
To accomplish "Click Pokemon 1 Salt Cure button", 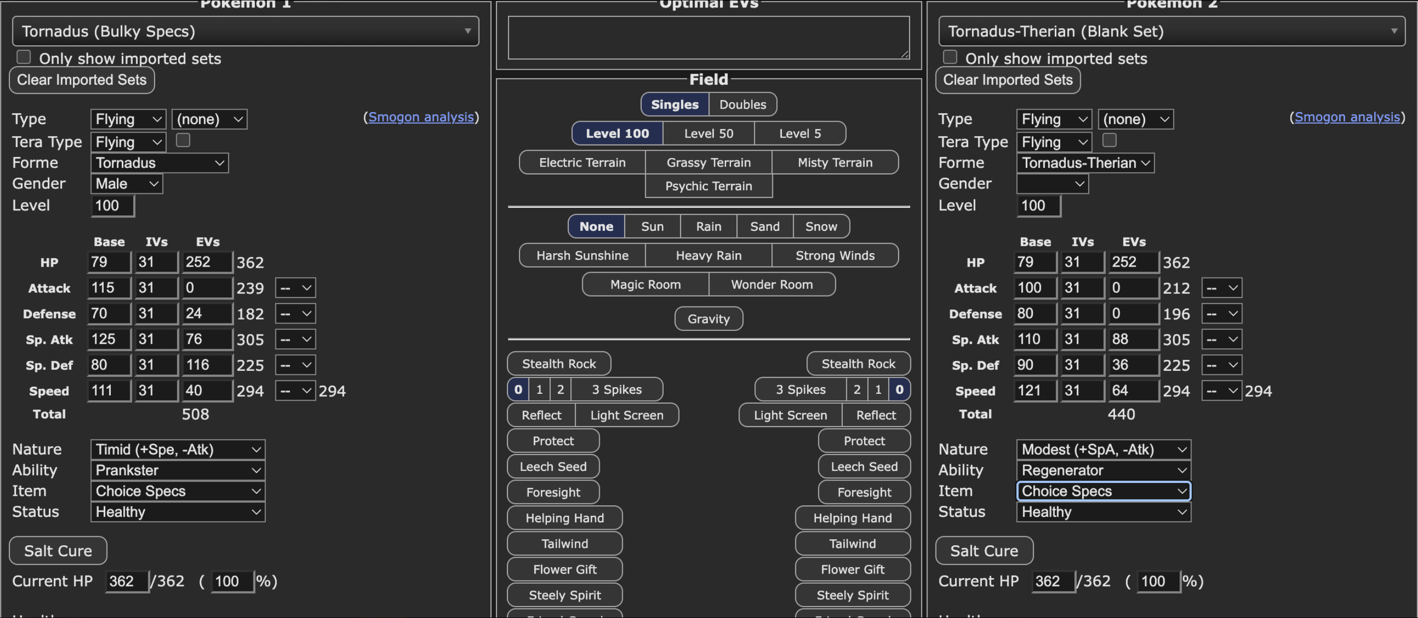I will tap(58, 551).
